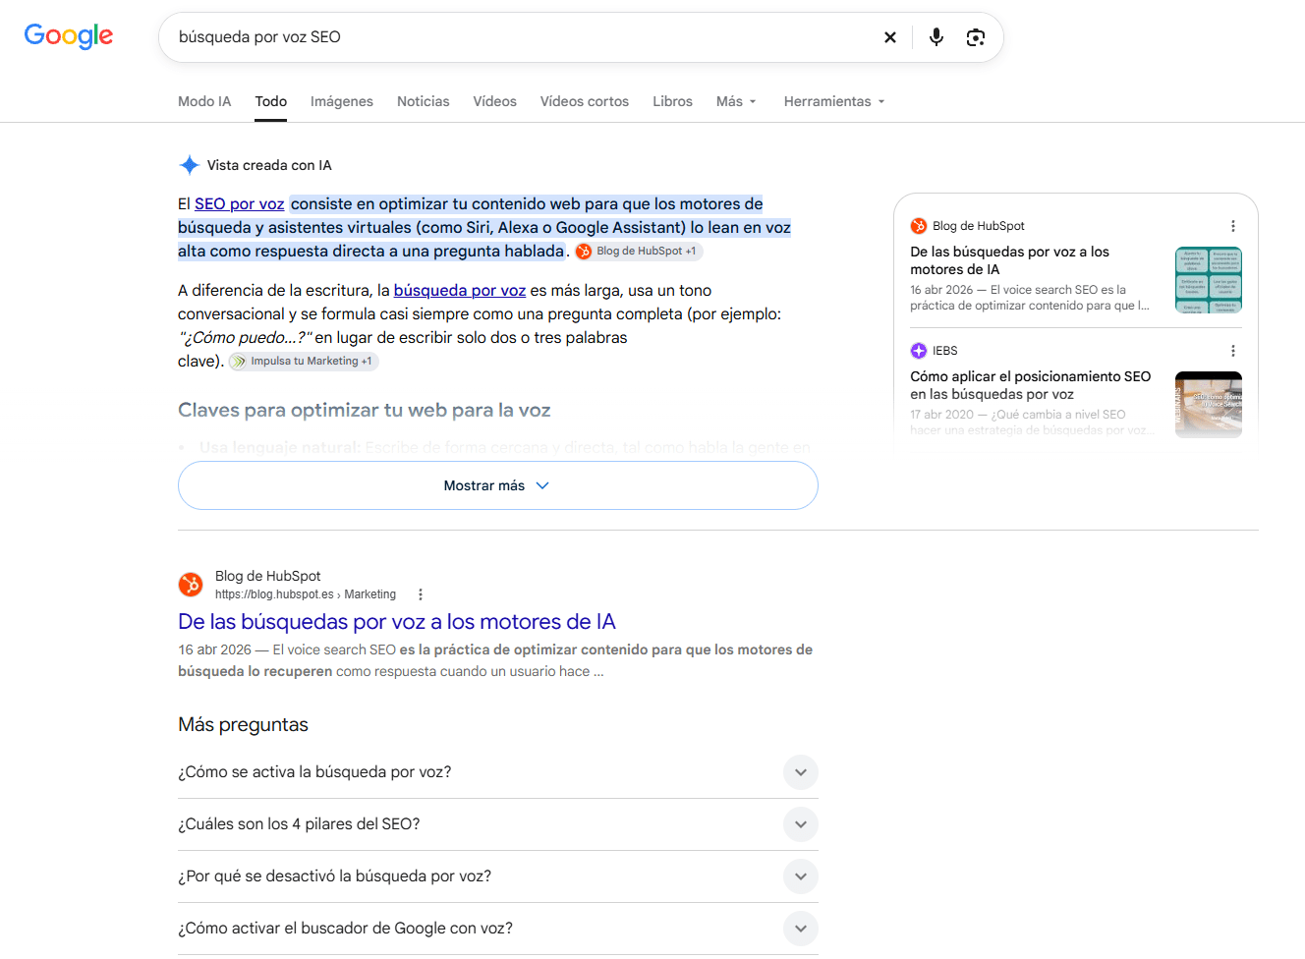Open result 'De las búsquedas por voz a los motores de IA'
1305x959 pixels.
(397, 622)
